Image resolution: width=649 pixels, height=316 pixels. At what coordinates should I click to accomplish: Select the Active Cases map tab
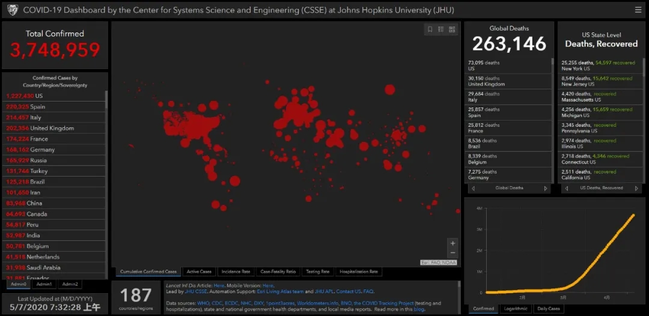pyautogui.click(x=199, y=272)
